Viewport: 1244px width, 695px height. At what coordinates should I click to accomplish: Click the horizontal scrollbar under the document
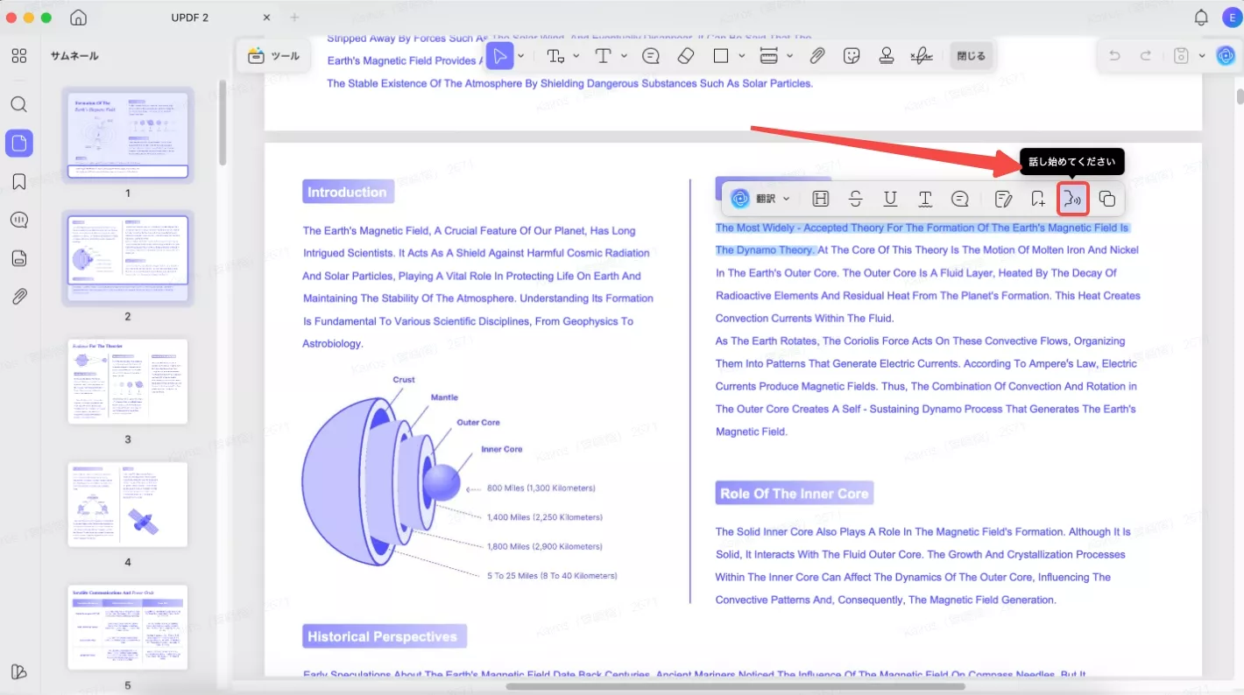pyautogui.click(x=736, y=686)
